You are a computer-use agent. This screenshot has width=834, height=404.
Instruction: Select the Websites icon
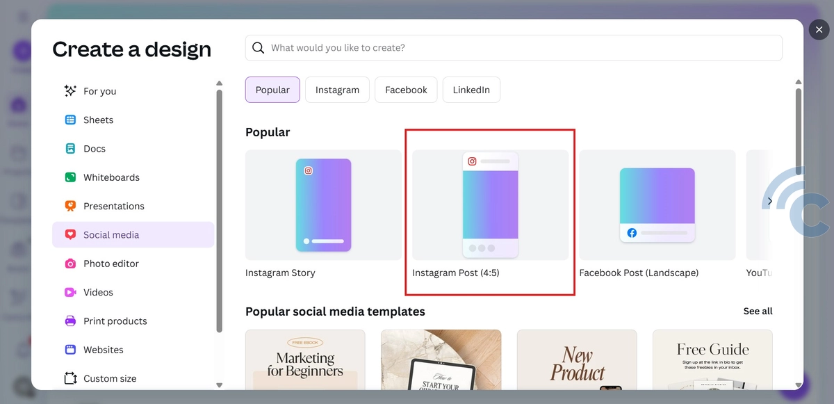pos(70,350)
